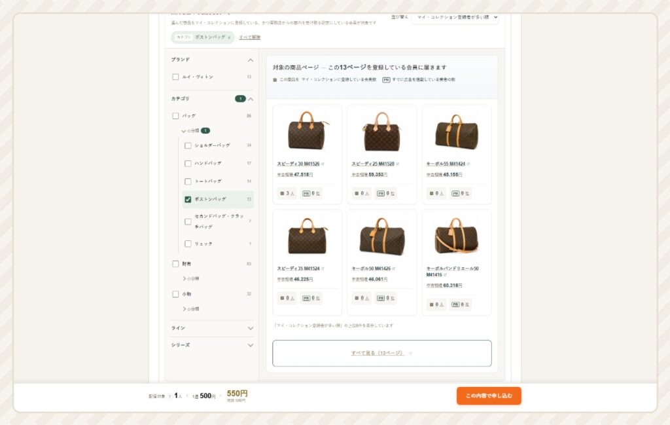Click the 中古相場 60,318円 price link

click(444, 285)
